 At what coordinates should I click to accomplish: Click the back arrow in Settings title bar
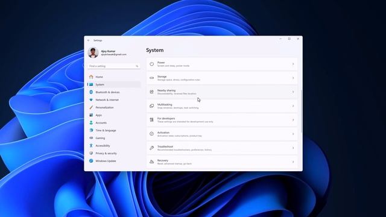pos(89,40)
